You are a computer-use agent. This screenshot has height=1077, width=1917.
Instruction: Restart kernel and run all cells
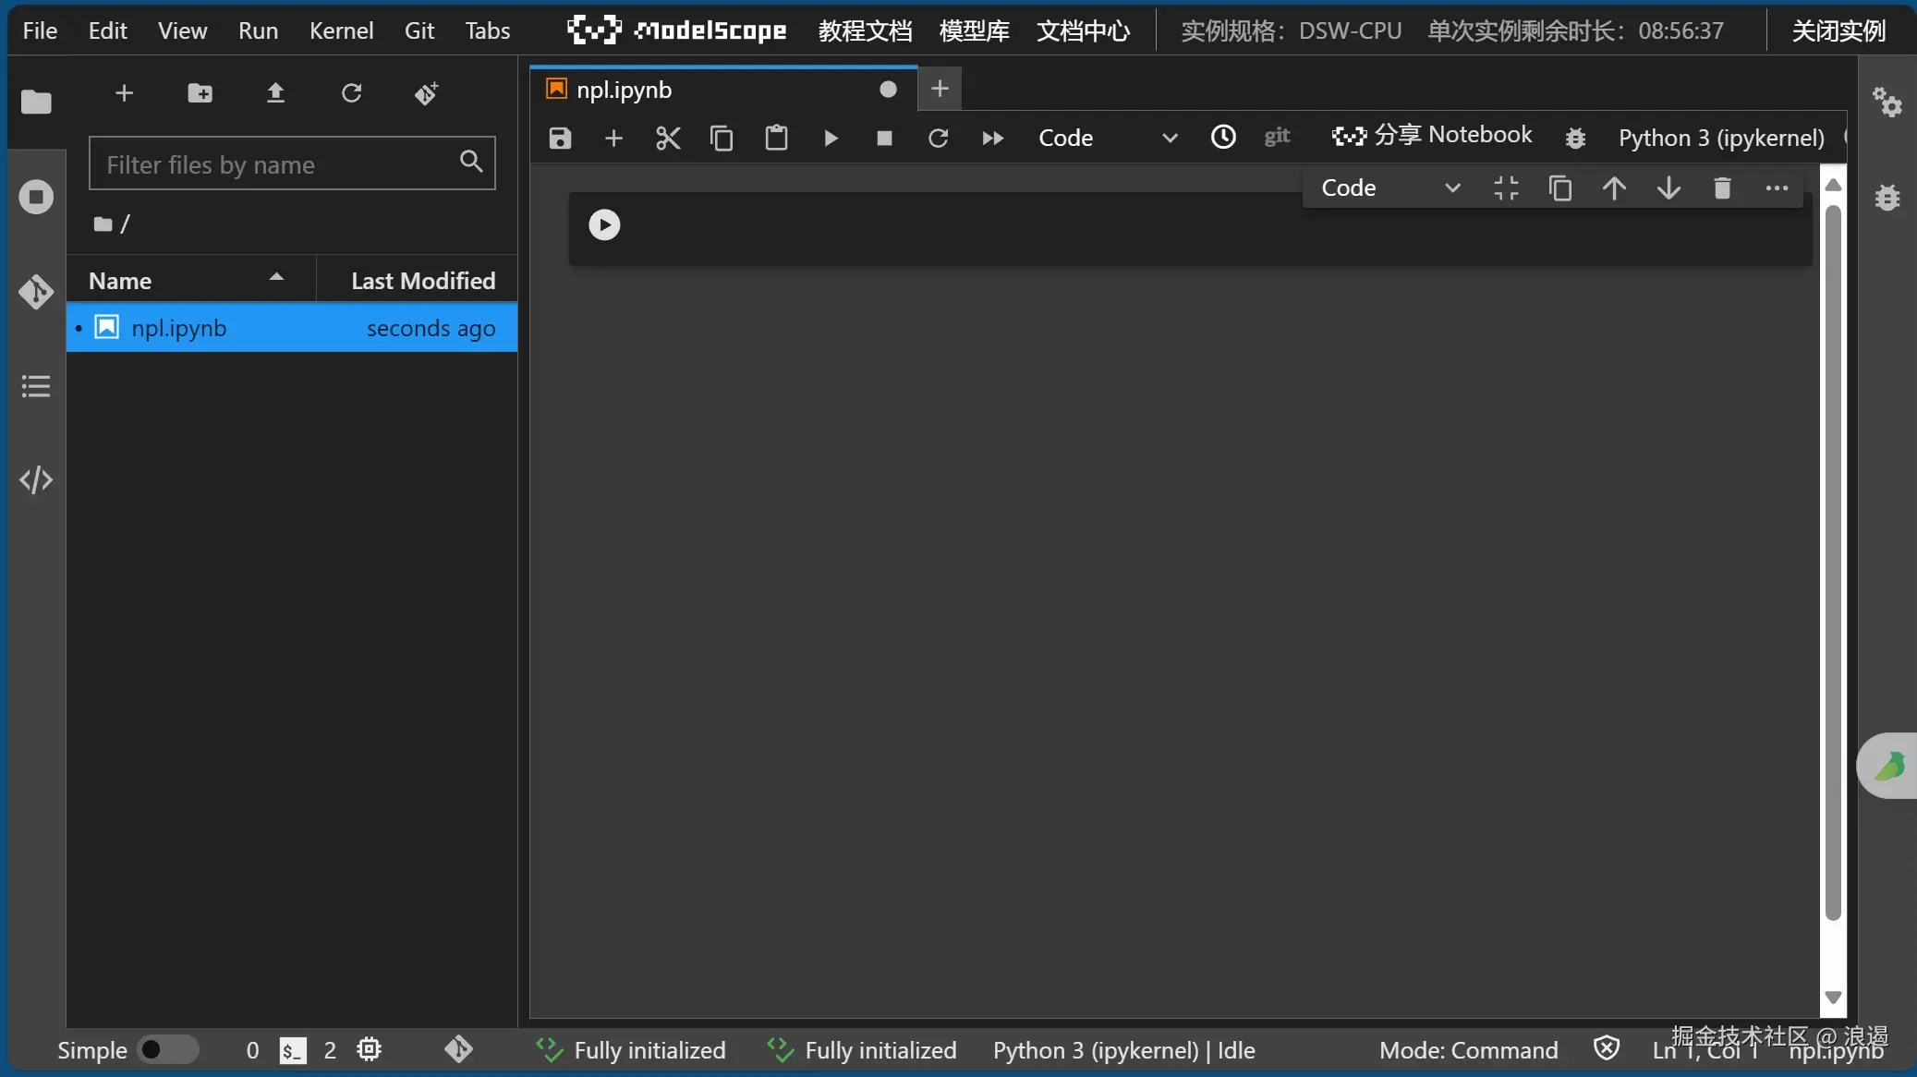point(992,139)
